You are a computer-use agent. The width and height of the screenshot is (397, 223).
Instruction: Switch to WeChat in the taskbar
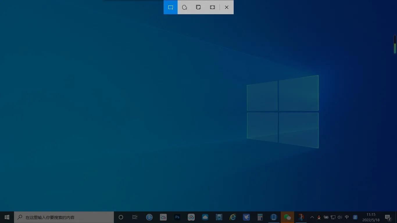pos(287,217)
